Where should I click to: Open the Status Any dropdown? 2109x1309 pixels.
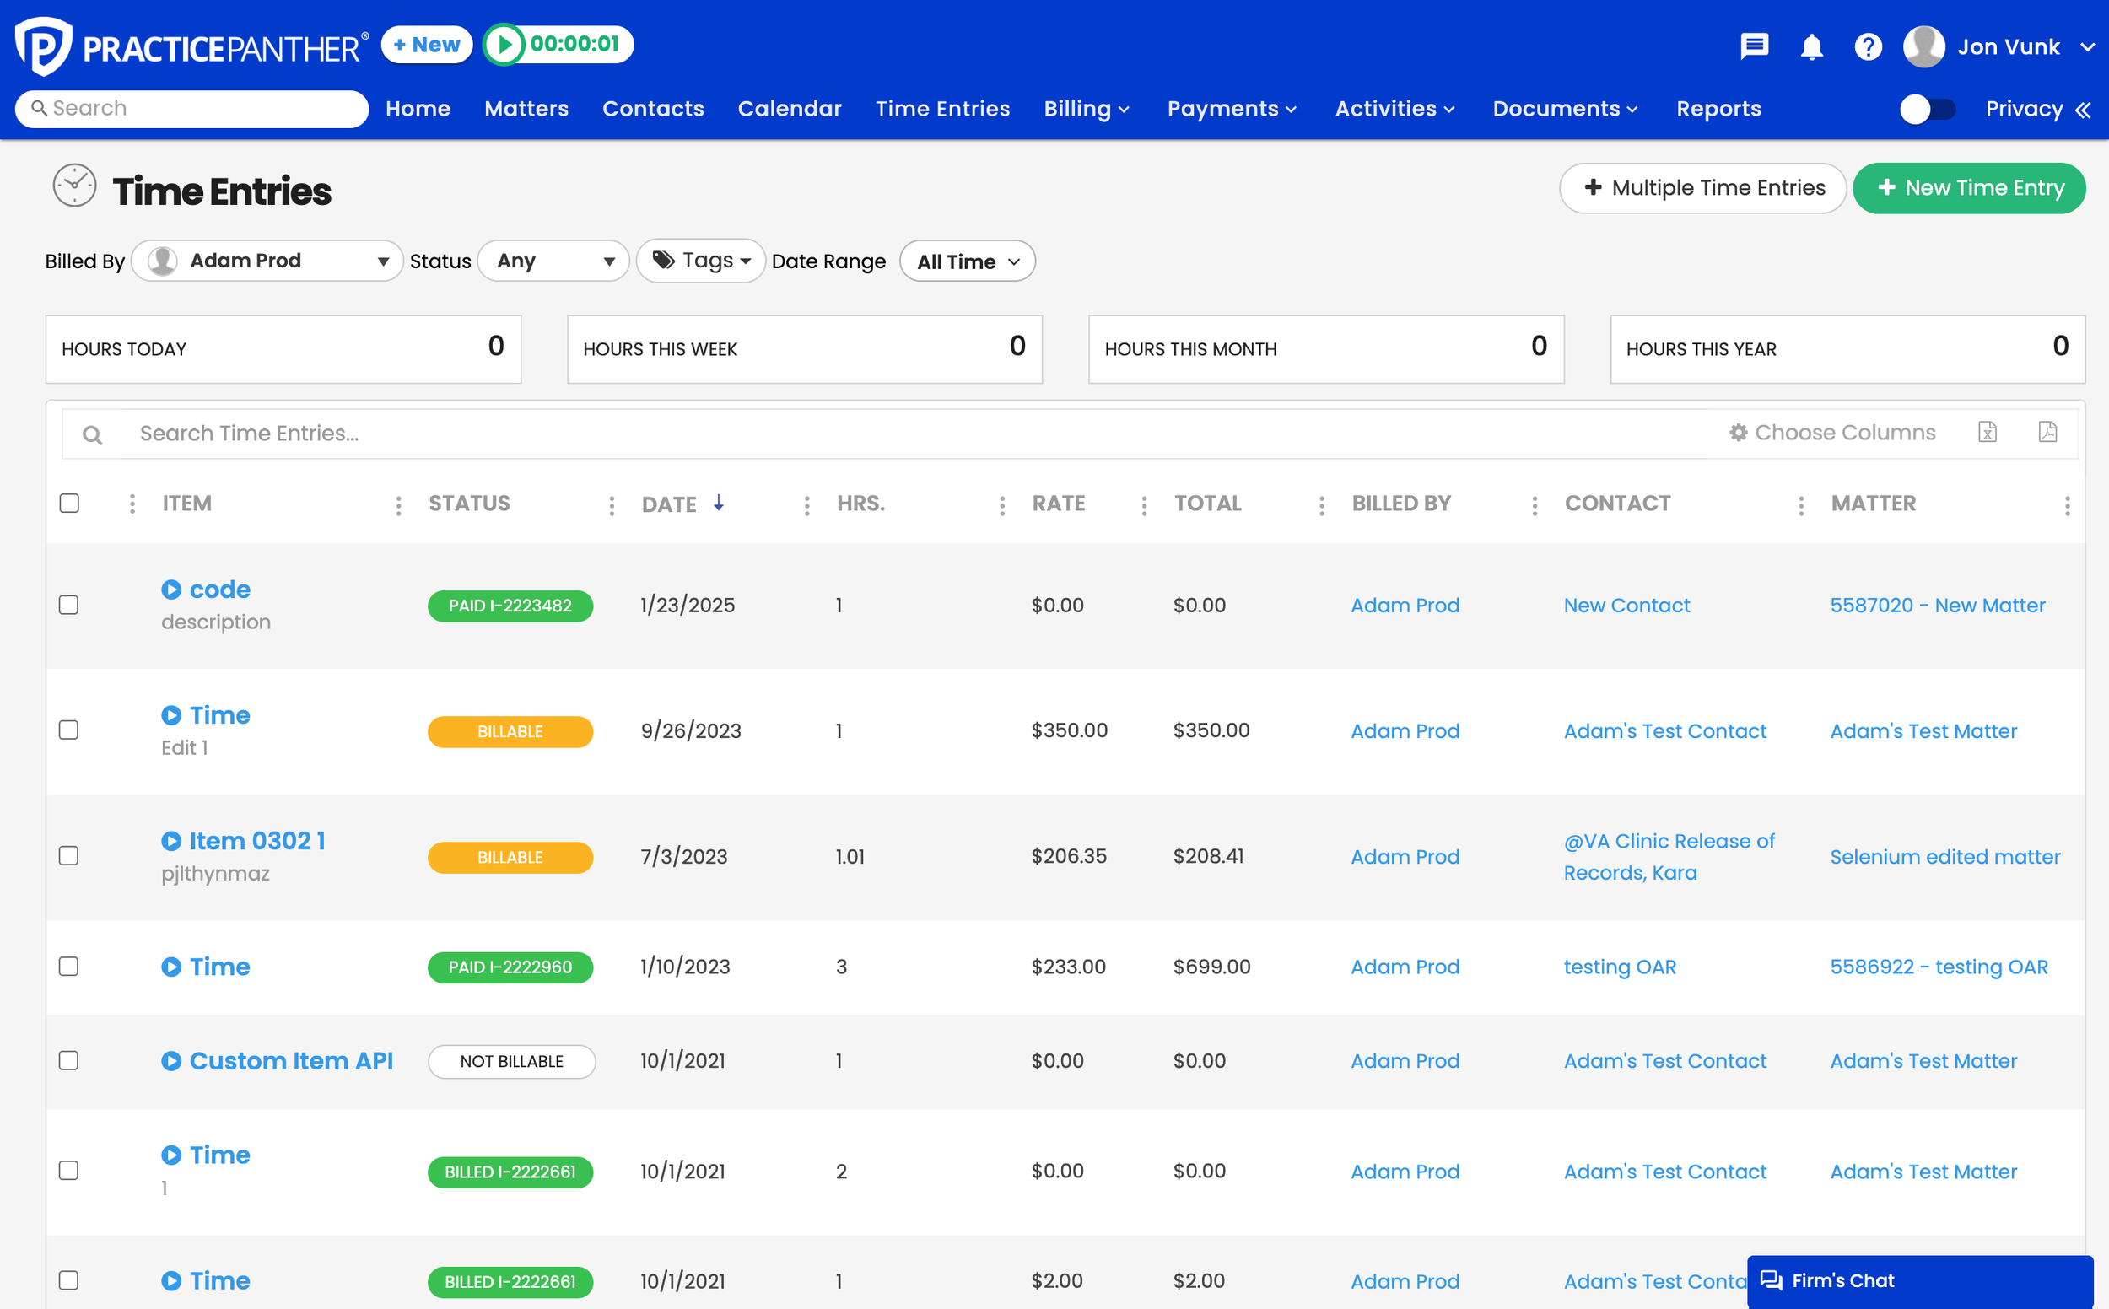tap(553, 261)
